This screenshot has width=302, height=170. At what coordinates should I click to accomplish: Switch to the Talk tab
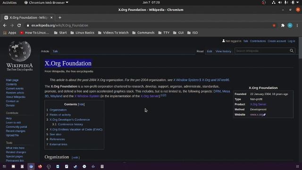click(55, 51)
